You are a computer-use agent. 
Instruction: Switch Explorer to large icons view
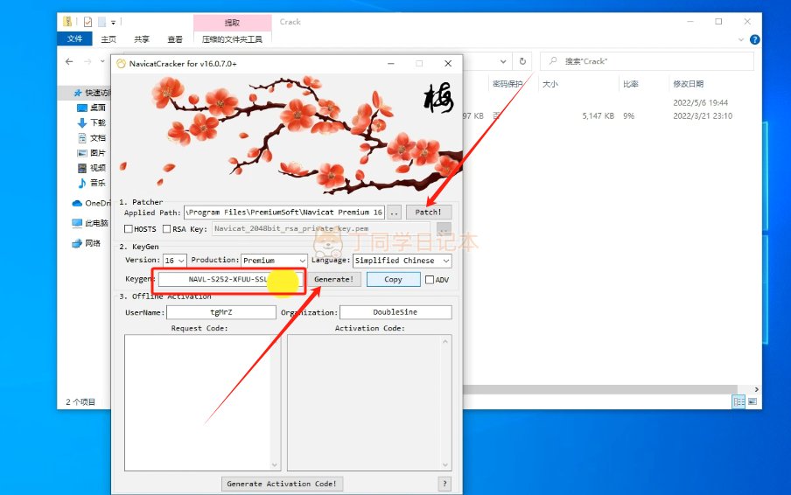752,401
